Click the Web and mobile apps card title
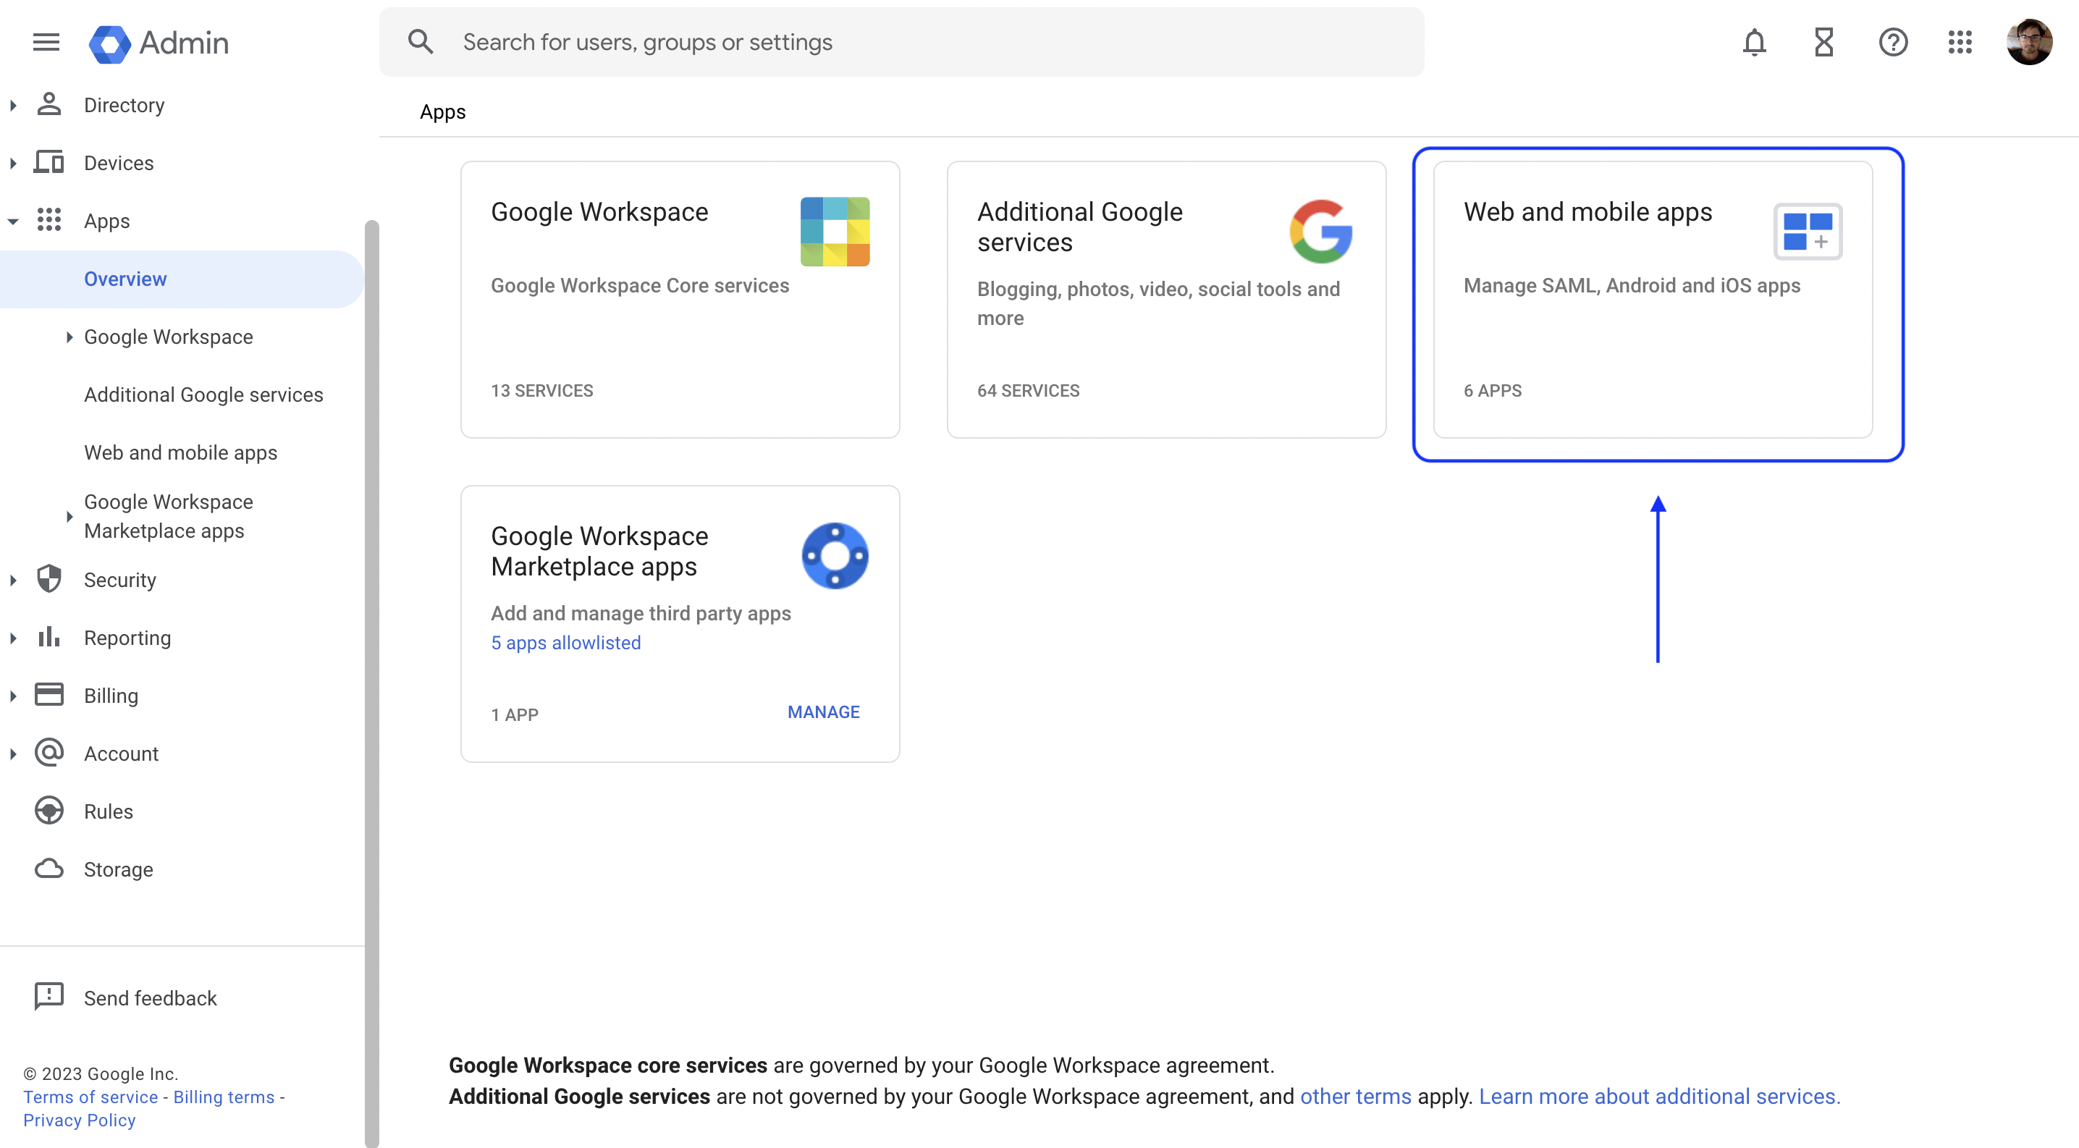2079x1148 pixels. point(1587,211)
